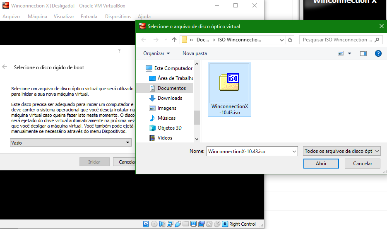Click the audio status icon in VirtualBox
Viewport: 387px width, 229px height.
coord(162,224)
